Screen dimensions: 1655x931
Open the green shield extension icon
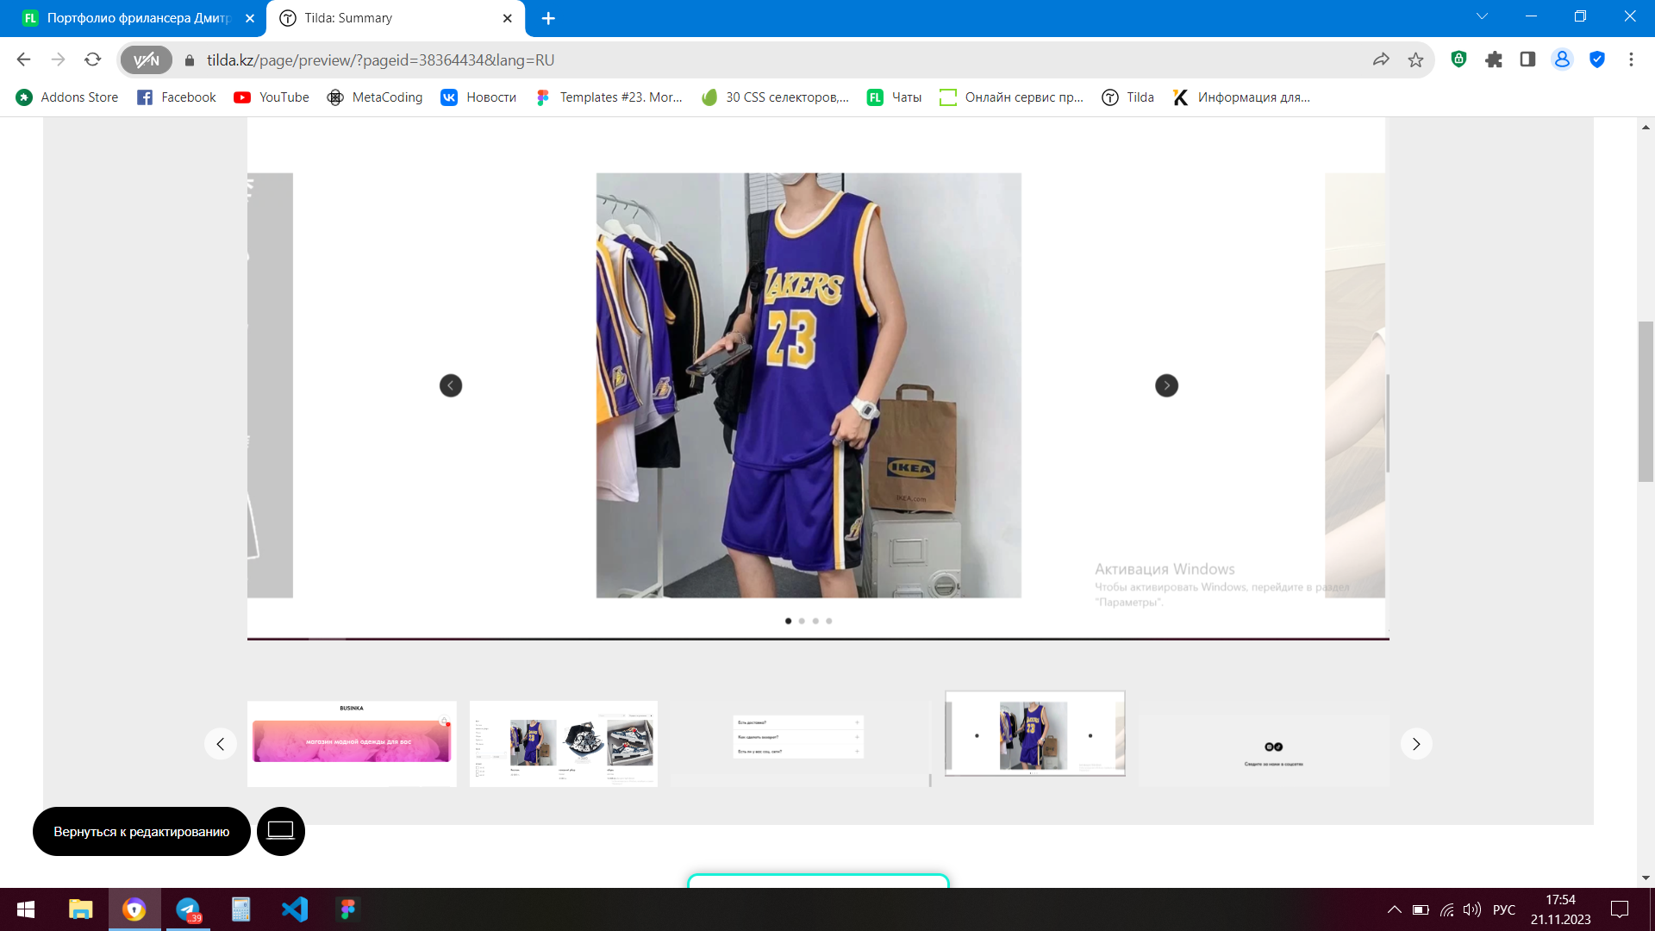coord(1458,59)
